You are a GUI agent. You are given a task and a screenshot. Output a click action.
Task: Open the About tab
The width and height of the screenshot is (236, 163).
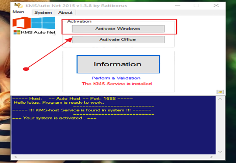(65, 12)
